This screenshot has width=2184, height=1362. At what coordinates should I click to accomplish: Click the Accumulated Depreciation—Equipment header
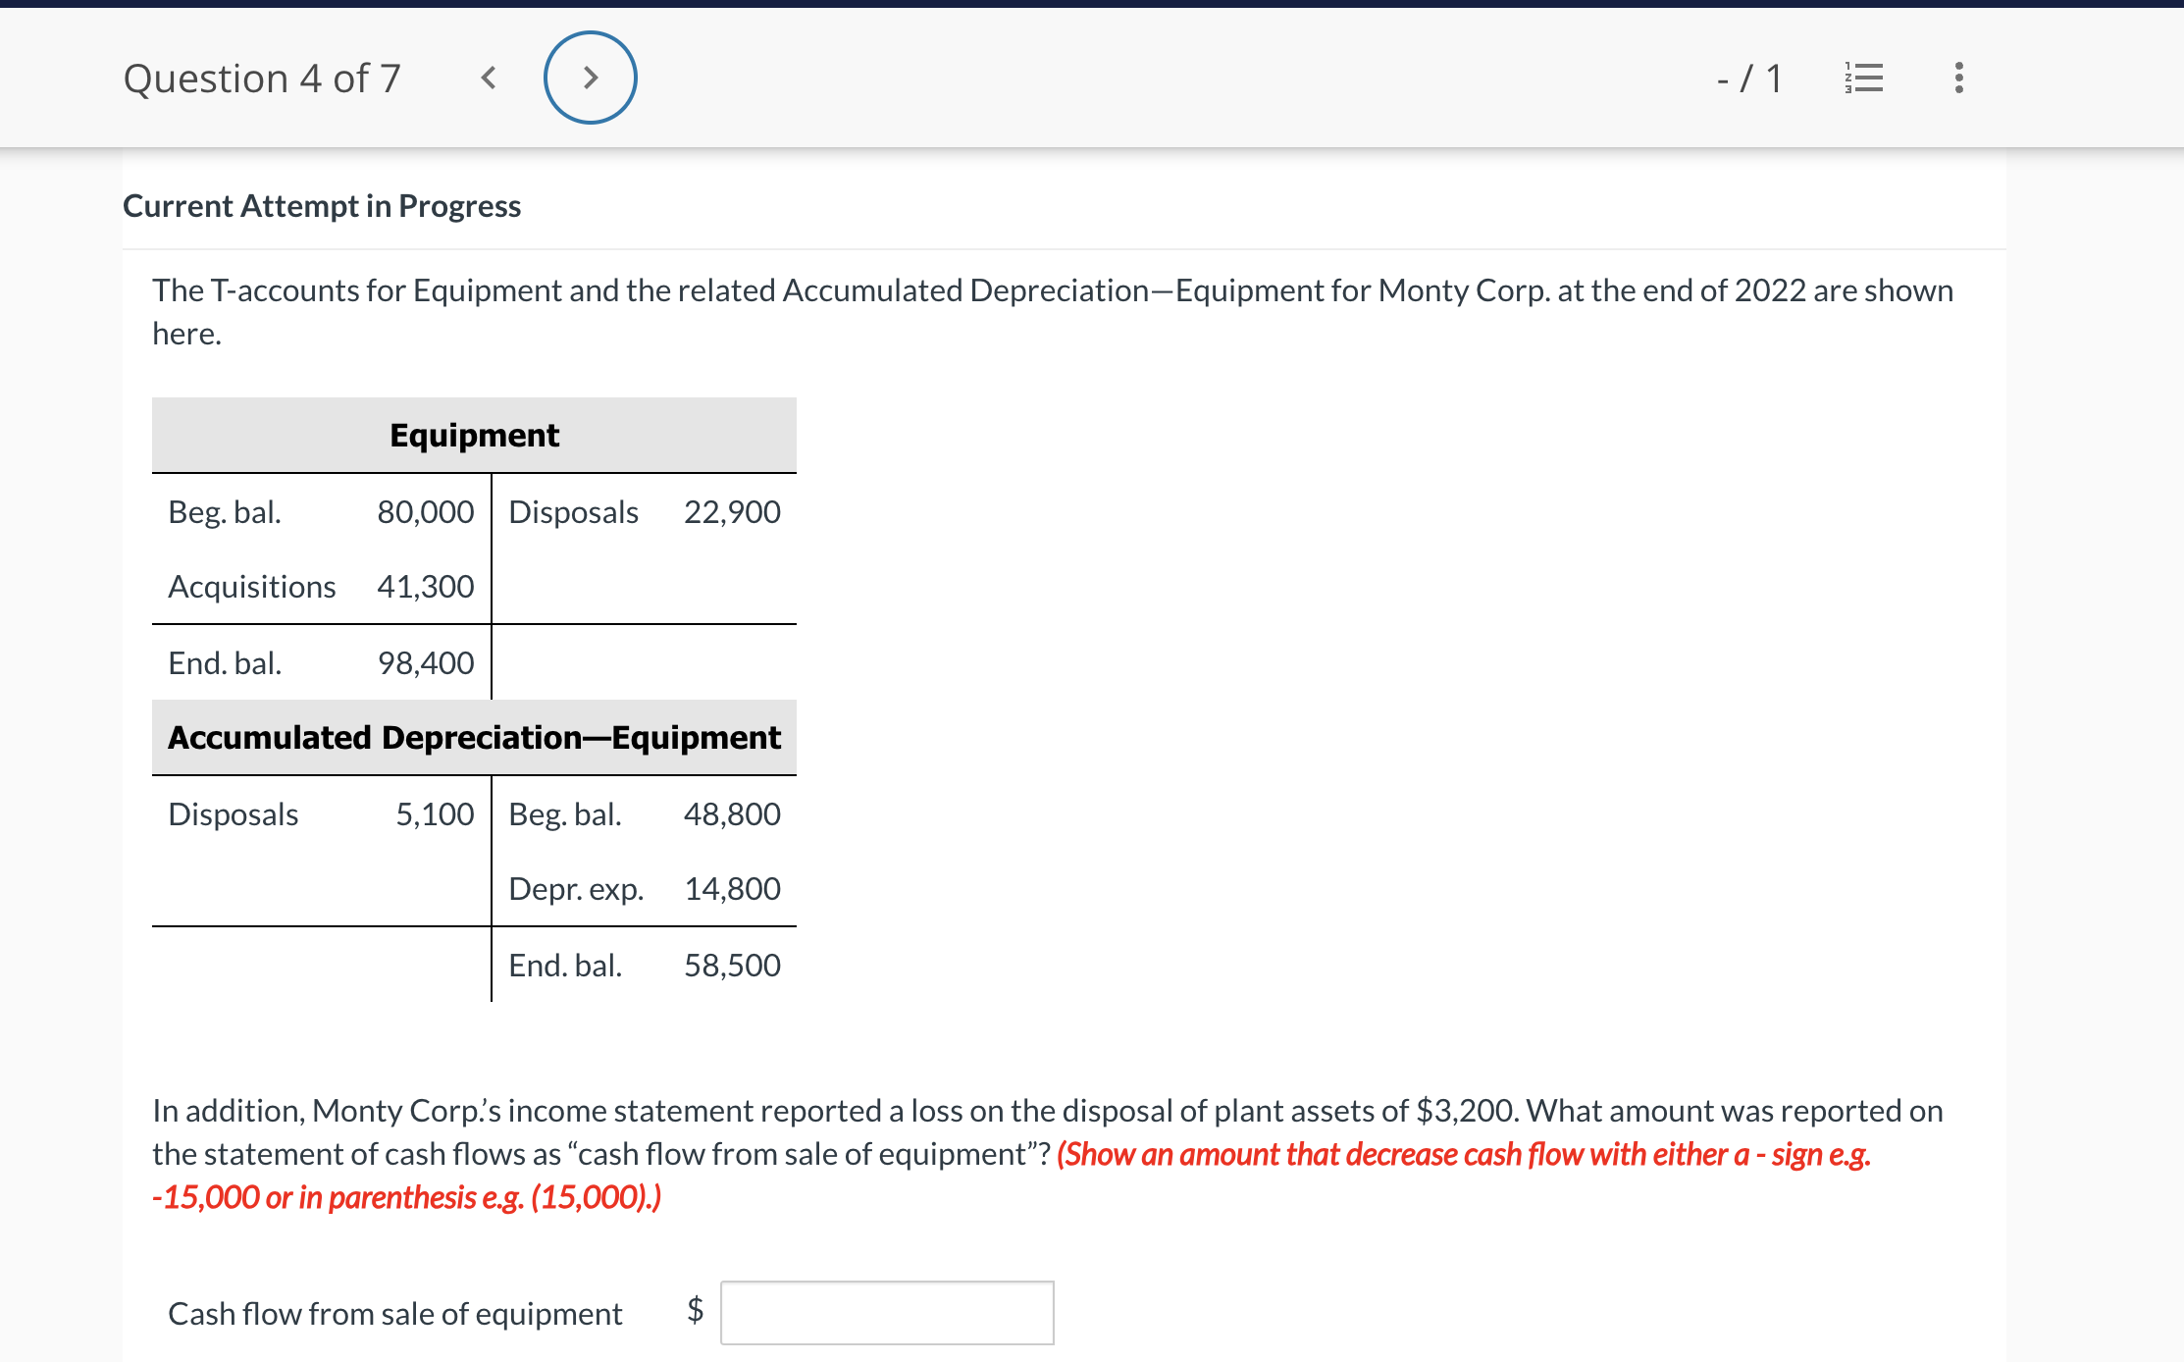474,737
